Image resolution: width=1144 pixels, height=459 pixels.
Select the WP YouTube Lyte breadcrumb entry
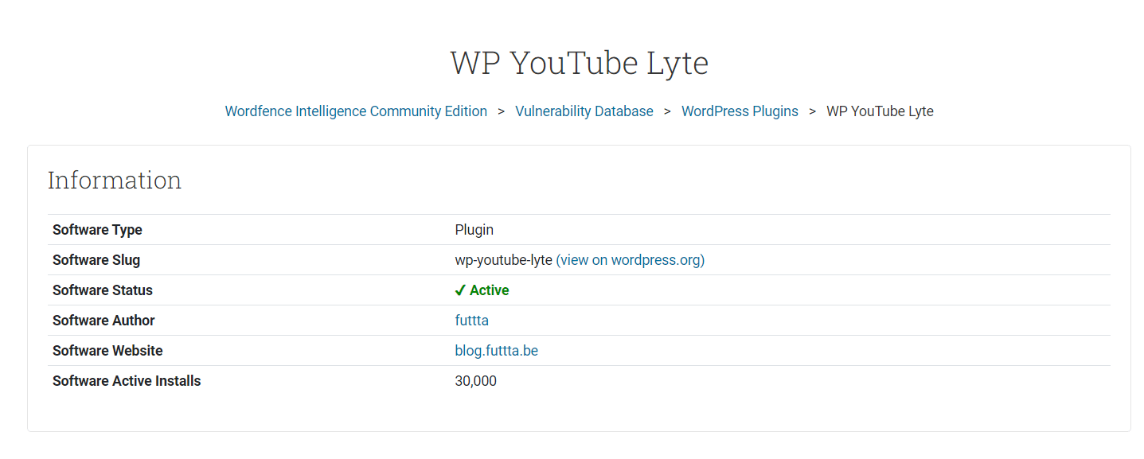[x=880, y=111]
